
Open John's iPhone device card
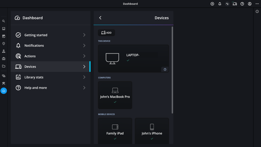(x=152, y=131)
